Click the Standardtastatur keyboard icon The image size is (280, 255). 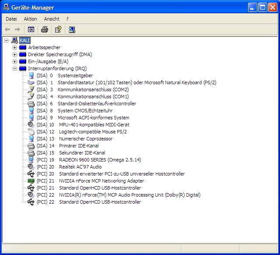click(31, 83)
